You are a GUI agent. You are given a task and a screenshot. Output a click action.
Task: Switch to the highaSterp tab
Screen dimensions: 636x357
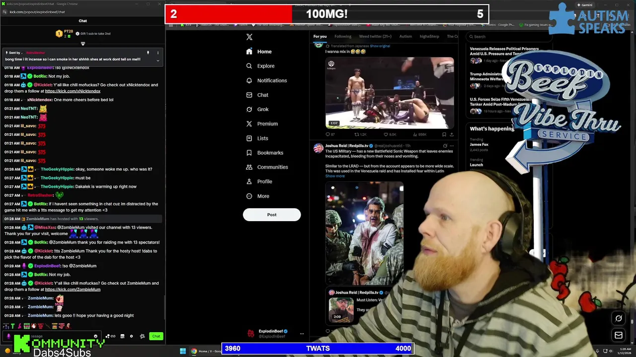[x=429, y=36]
